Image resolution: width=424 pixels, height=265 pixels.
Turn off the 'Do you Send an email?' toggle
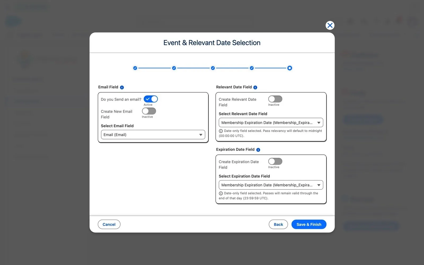coord(151,99)
